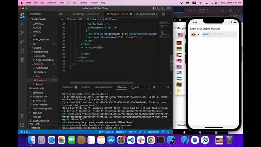Click the Home button in the iPhone Simulator toolbar
The width and height of the screenshot is (261, 147).
point(223,11)
